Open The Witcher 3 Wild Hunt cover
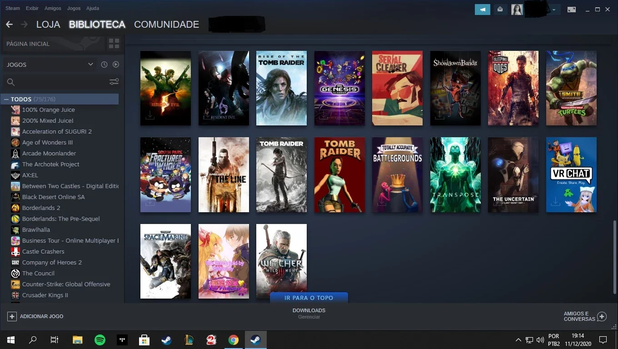Image resolution: width=618 pixels, height=349 pixels. 281,261
